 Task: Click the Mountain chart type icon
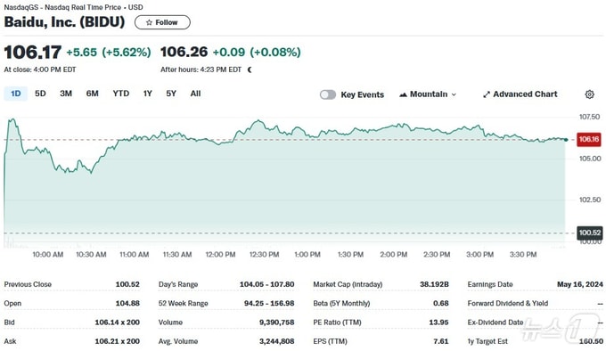click(403, 94)
